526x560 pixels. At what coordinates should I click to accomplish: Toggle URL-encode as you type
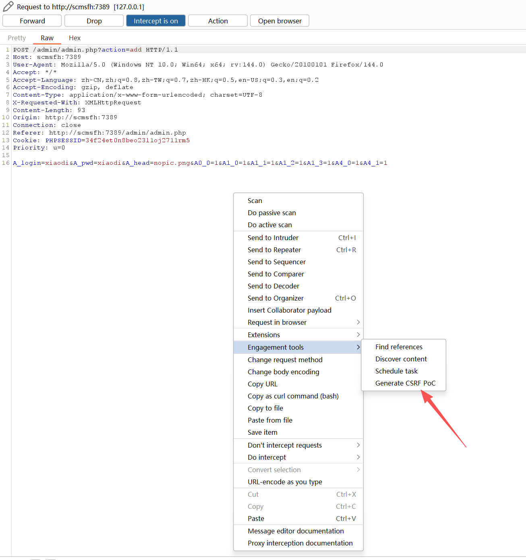(298, 482)
